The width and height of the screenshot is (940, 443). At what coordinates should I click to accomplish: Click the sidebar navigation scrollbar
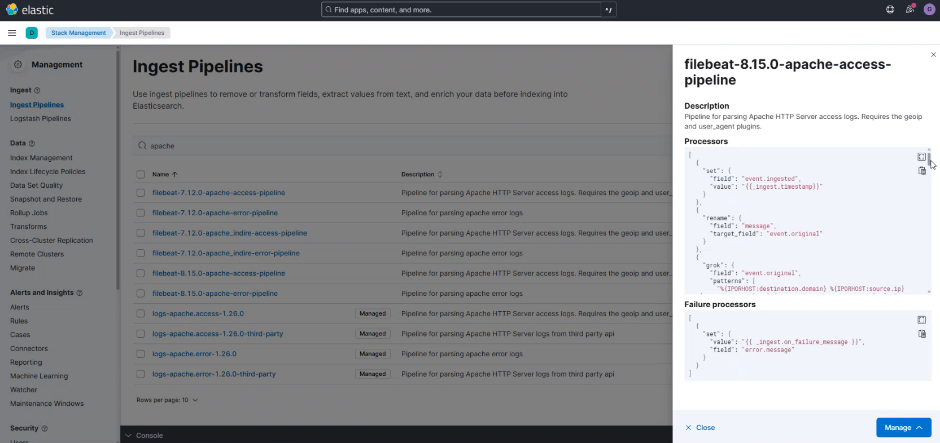coord(118,169)
